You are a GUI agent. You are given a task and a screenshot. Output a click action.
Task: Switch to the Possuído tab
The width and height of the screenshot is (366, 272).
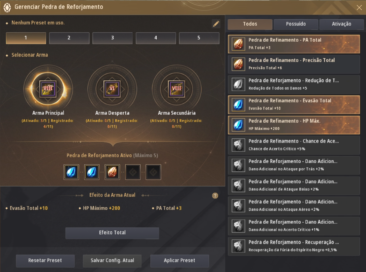pyautogui.click(x=296, y=24)
